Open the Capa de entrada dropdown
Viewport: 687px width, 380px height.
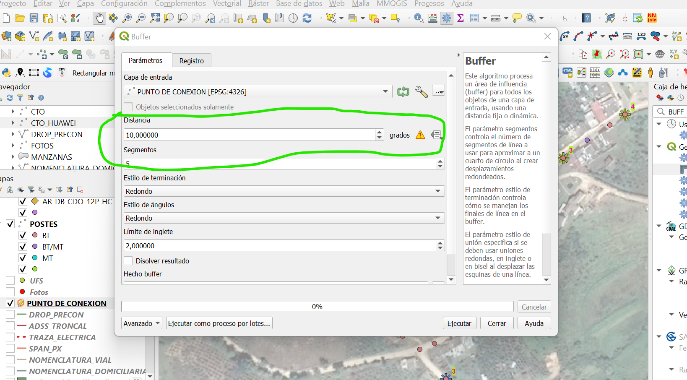[385, 91]
